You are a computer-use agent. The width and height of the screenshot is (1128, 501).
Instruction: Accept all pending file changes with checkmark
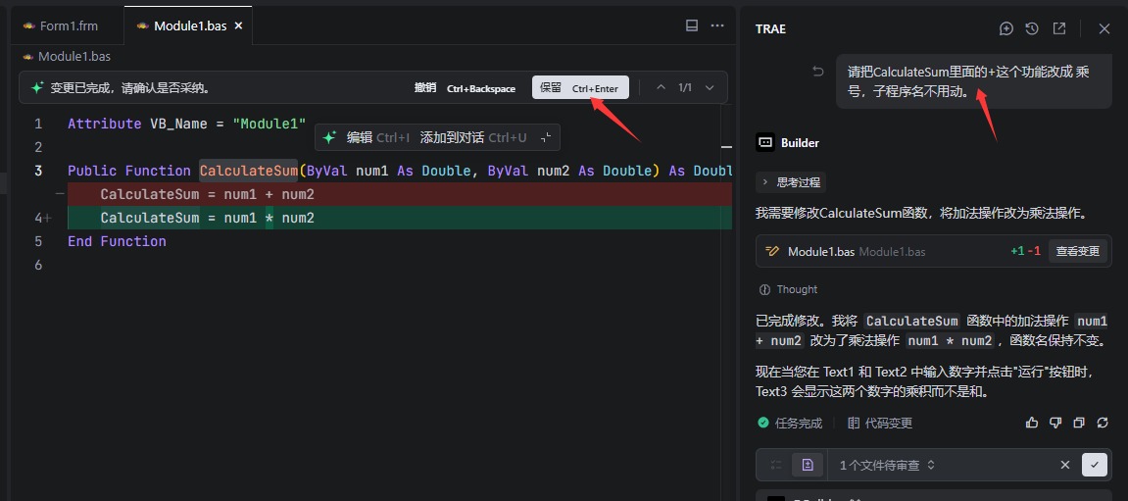tap(1094, 465)
